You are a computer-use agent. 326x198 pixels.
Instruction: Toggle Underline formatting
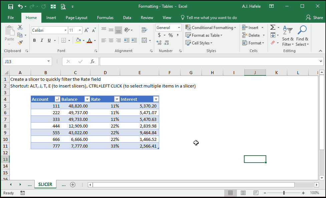click(x=49, y=40)
